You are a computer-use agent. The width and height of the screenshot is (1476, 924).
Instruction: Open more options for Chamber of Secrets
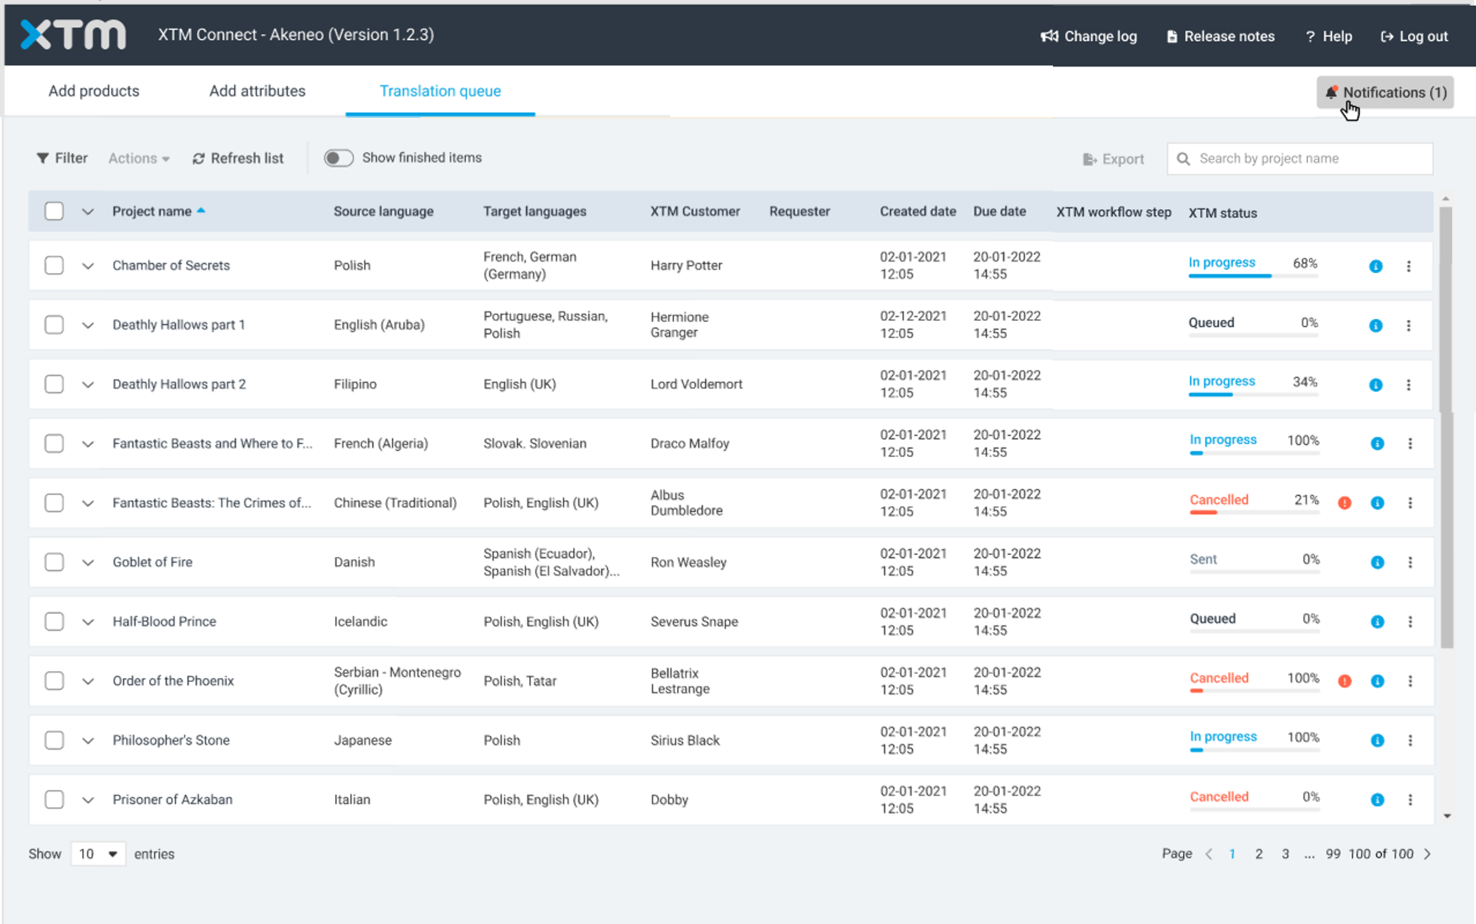[x=1409, y=266]
